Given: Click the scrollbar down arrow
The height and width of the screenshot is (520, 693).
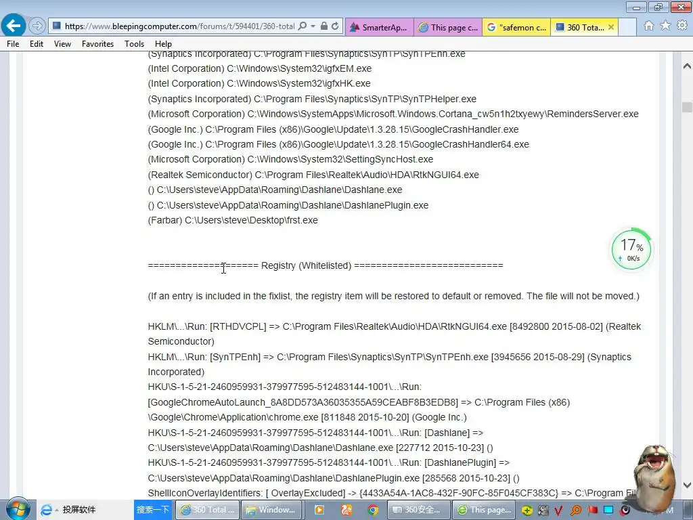Looking at the screenshot, I should 687,485.
